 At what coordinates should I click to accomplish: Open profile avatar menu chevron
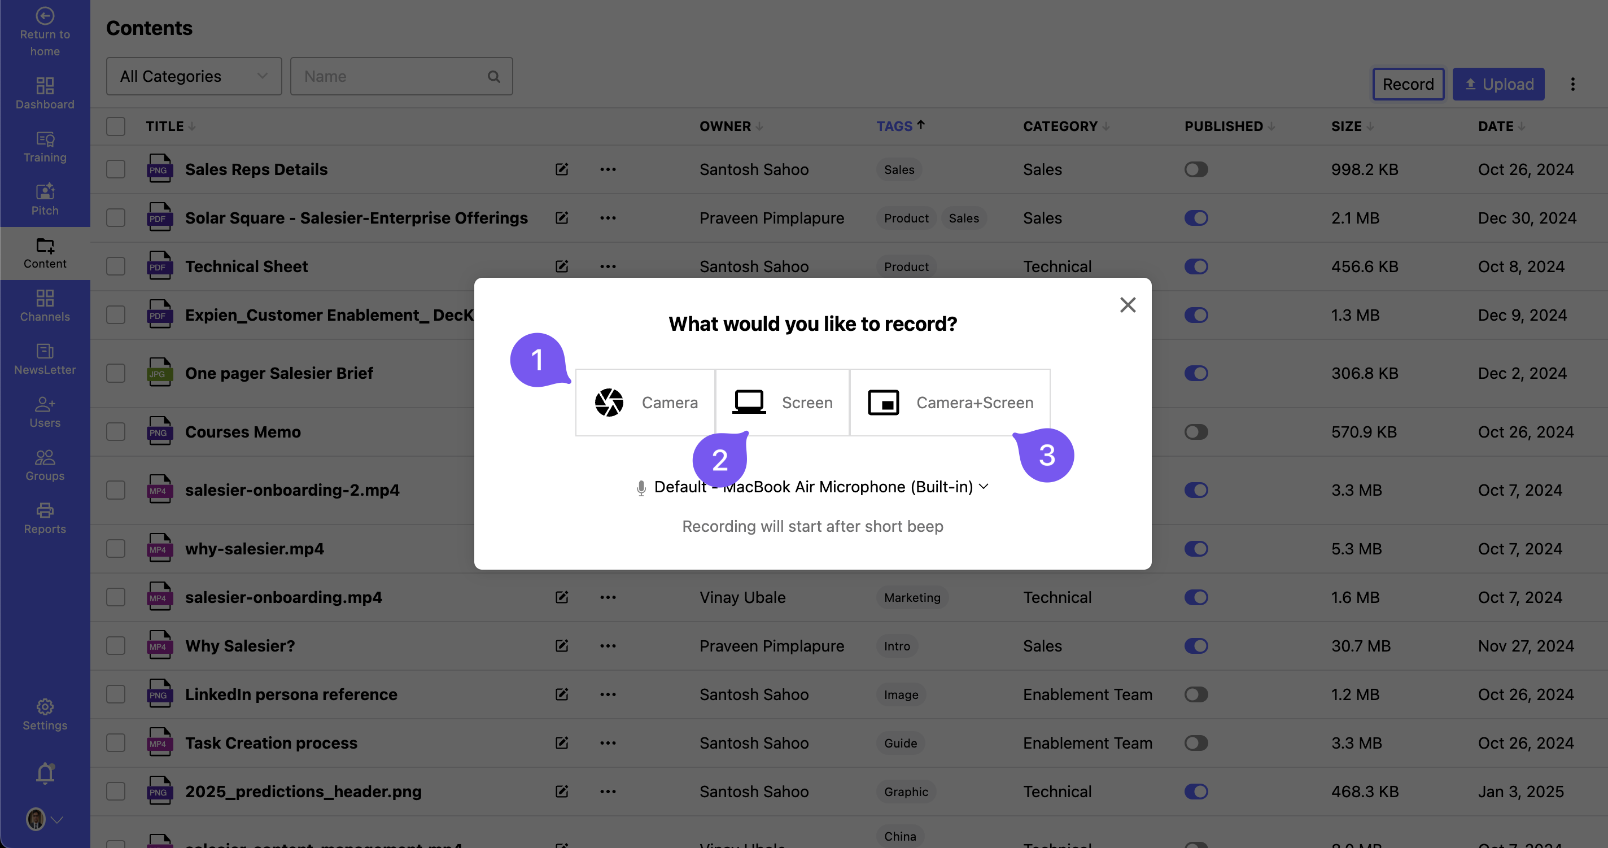pos(58,820)
